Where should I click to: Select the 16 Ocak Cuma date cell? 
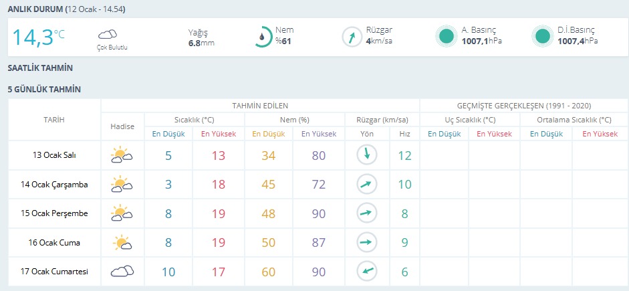(x=54, y=242)
